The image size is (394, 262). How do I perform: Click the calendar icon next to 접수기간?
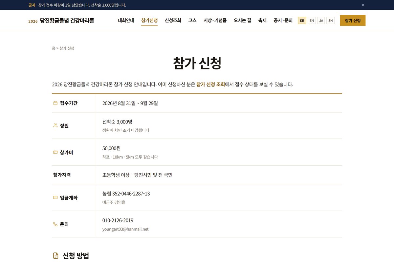[55, 103]
